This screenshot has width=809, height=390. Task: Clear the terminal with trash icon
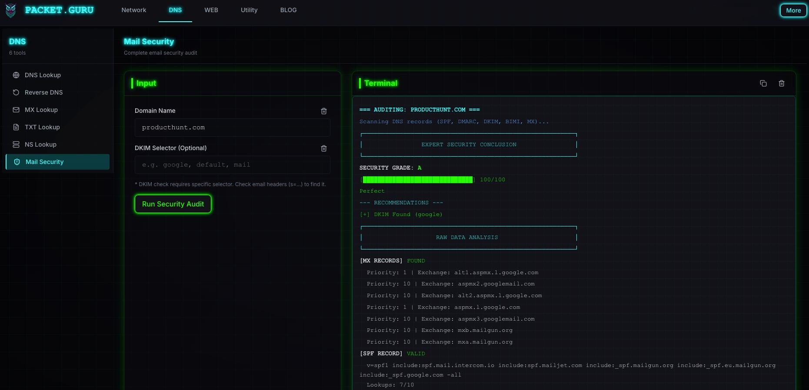pyautogui.click(x=782, y=83)
